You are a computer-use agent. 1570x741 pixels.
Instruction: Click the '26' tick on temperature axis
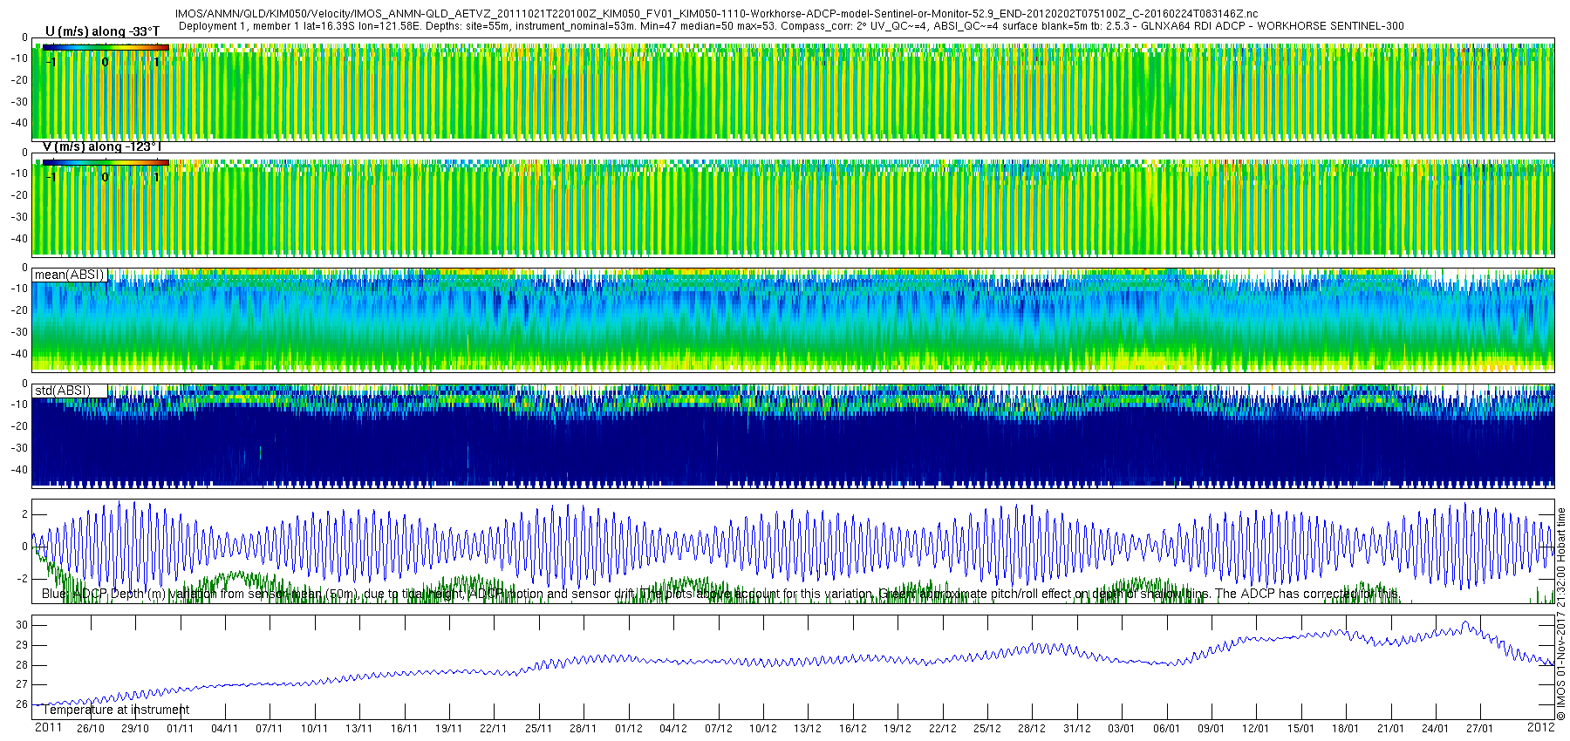pos(22,704)
